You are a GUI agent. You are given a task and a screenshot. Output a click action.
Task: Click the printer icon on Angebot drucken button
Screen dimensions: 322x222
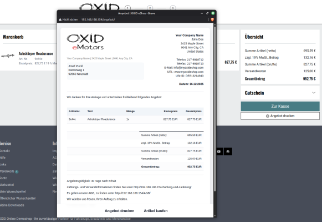[x=268, y=116]
